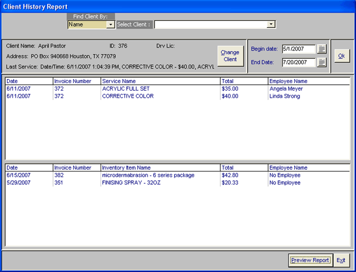This screenshot has height=272, width=356.
Task: Click the client name April Pastor
Action: pyautogui.click(x=52, y=46)
